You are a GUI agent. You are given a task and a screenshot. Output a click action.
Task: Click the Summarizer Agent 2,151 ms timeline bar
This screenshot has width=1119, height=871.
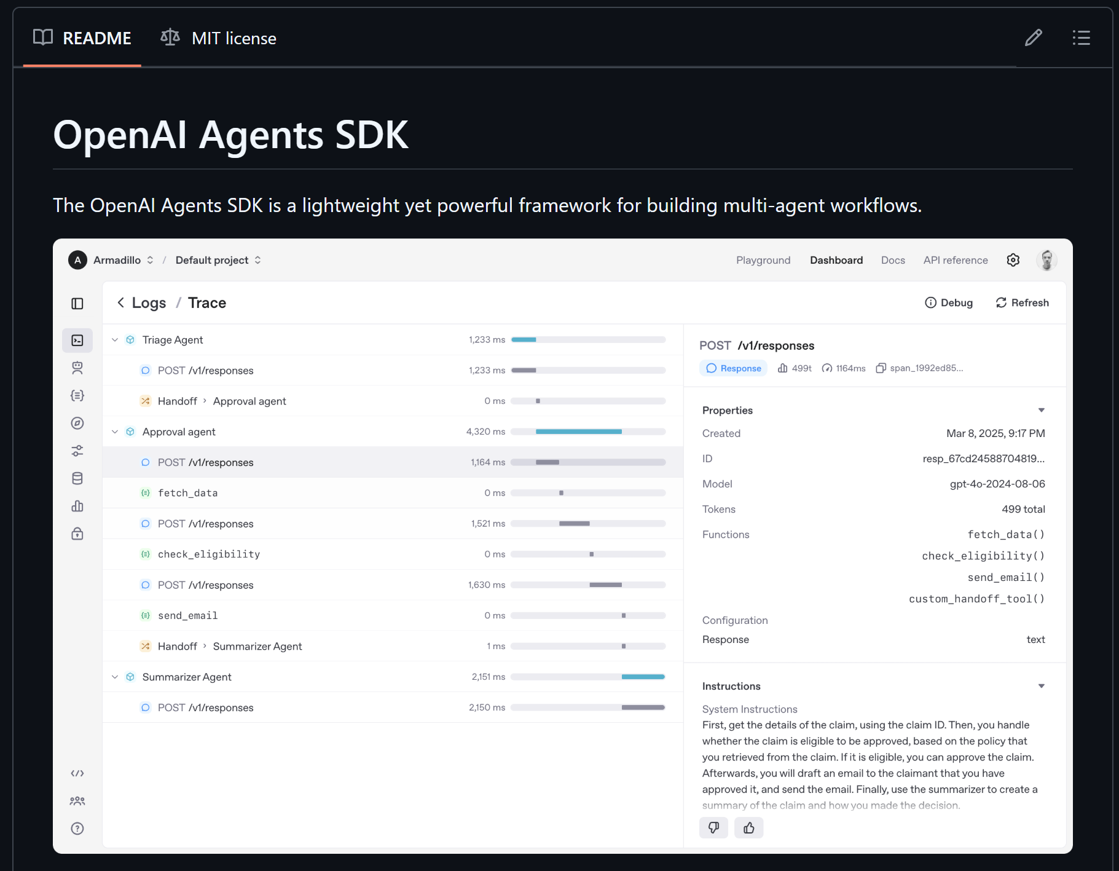(x=643, y=677)
